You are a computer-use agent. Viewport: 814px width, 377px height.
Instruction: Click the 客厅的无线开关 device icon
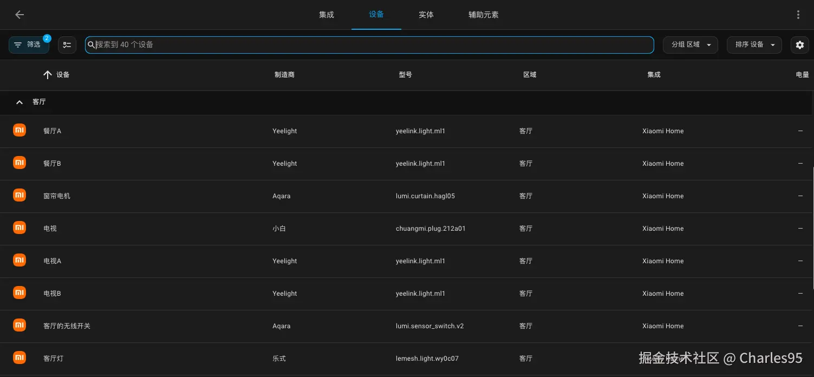pyautogui.click(x=19, y=325)
